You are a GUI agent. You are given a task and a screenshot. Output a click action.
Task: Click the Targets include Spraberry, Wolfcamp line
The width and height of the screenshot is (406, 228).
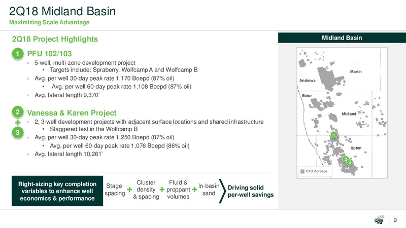point(124,70)
